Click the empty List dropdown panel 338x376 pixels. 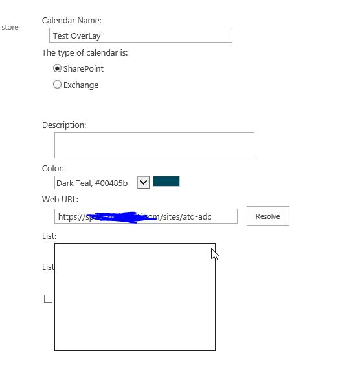point(135,297)
